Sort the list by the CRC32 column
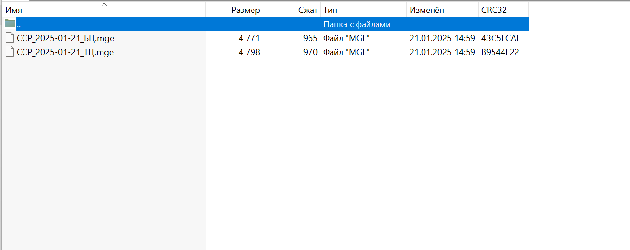630x250 pixels. [x=494, y=10]
